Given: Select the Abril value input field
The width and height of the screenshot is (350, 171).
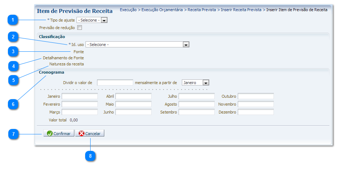Looking at the screenshot, I should 133,96.
